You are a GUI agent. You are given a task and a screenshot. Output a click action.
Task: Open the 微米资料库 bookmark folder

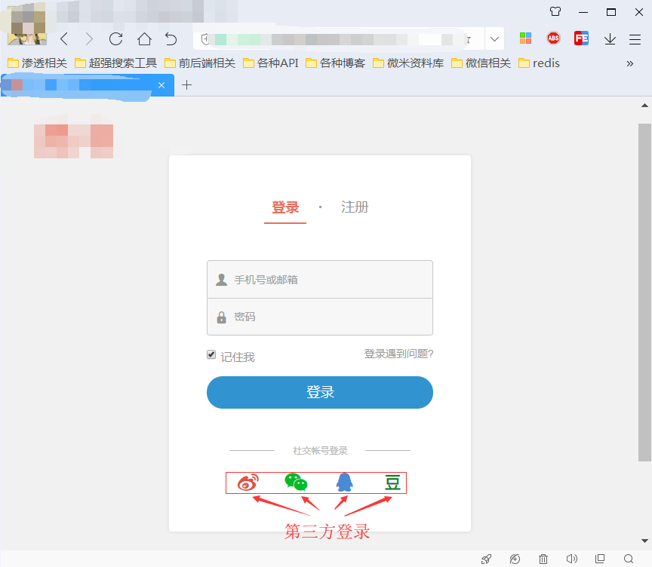pos(408,63)
